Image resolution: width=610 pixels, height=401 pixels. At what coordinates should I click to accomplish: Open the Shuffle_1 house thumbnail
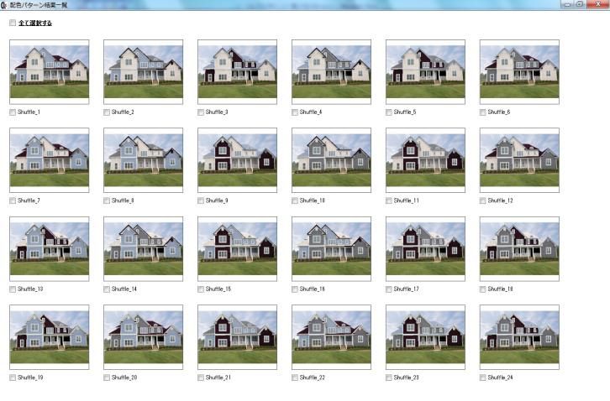coord(50,72)
